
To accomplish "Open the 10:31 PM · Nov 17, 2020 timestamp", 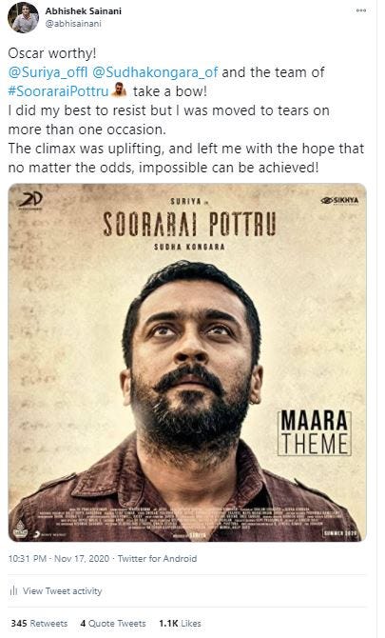I will pos(59,559).
